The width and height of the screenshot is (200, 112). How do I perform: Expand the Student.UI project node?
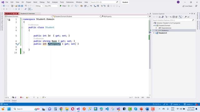[154, 33]
